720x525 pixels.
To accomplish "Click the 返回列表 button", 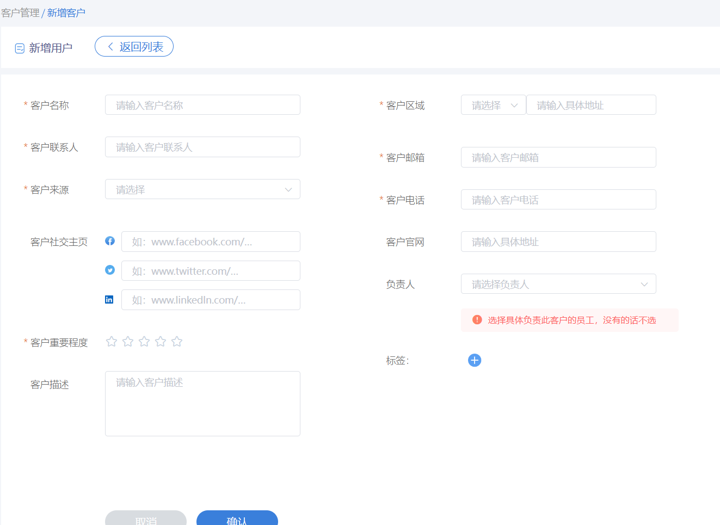I will click(134, 46).
